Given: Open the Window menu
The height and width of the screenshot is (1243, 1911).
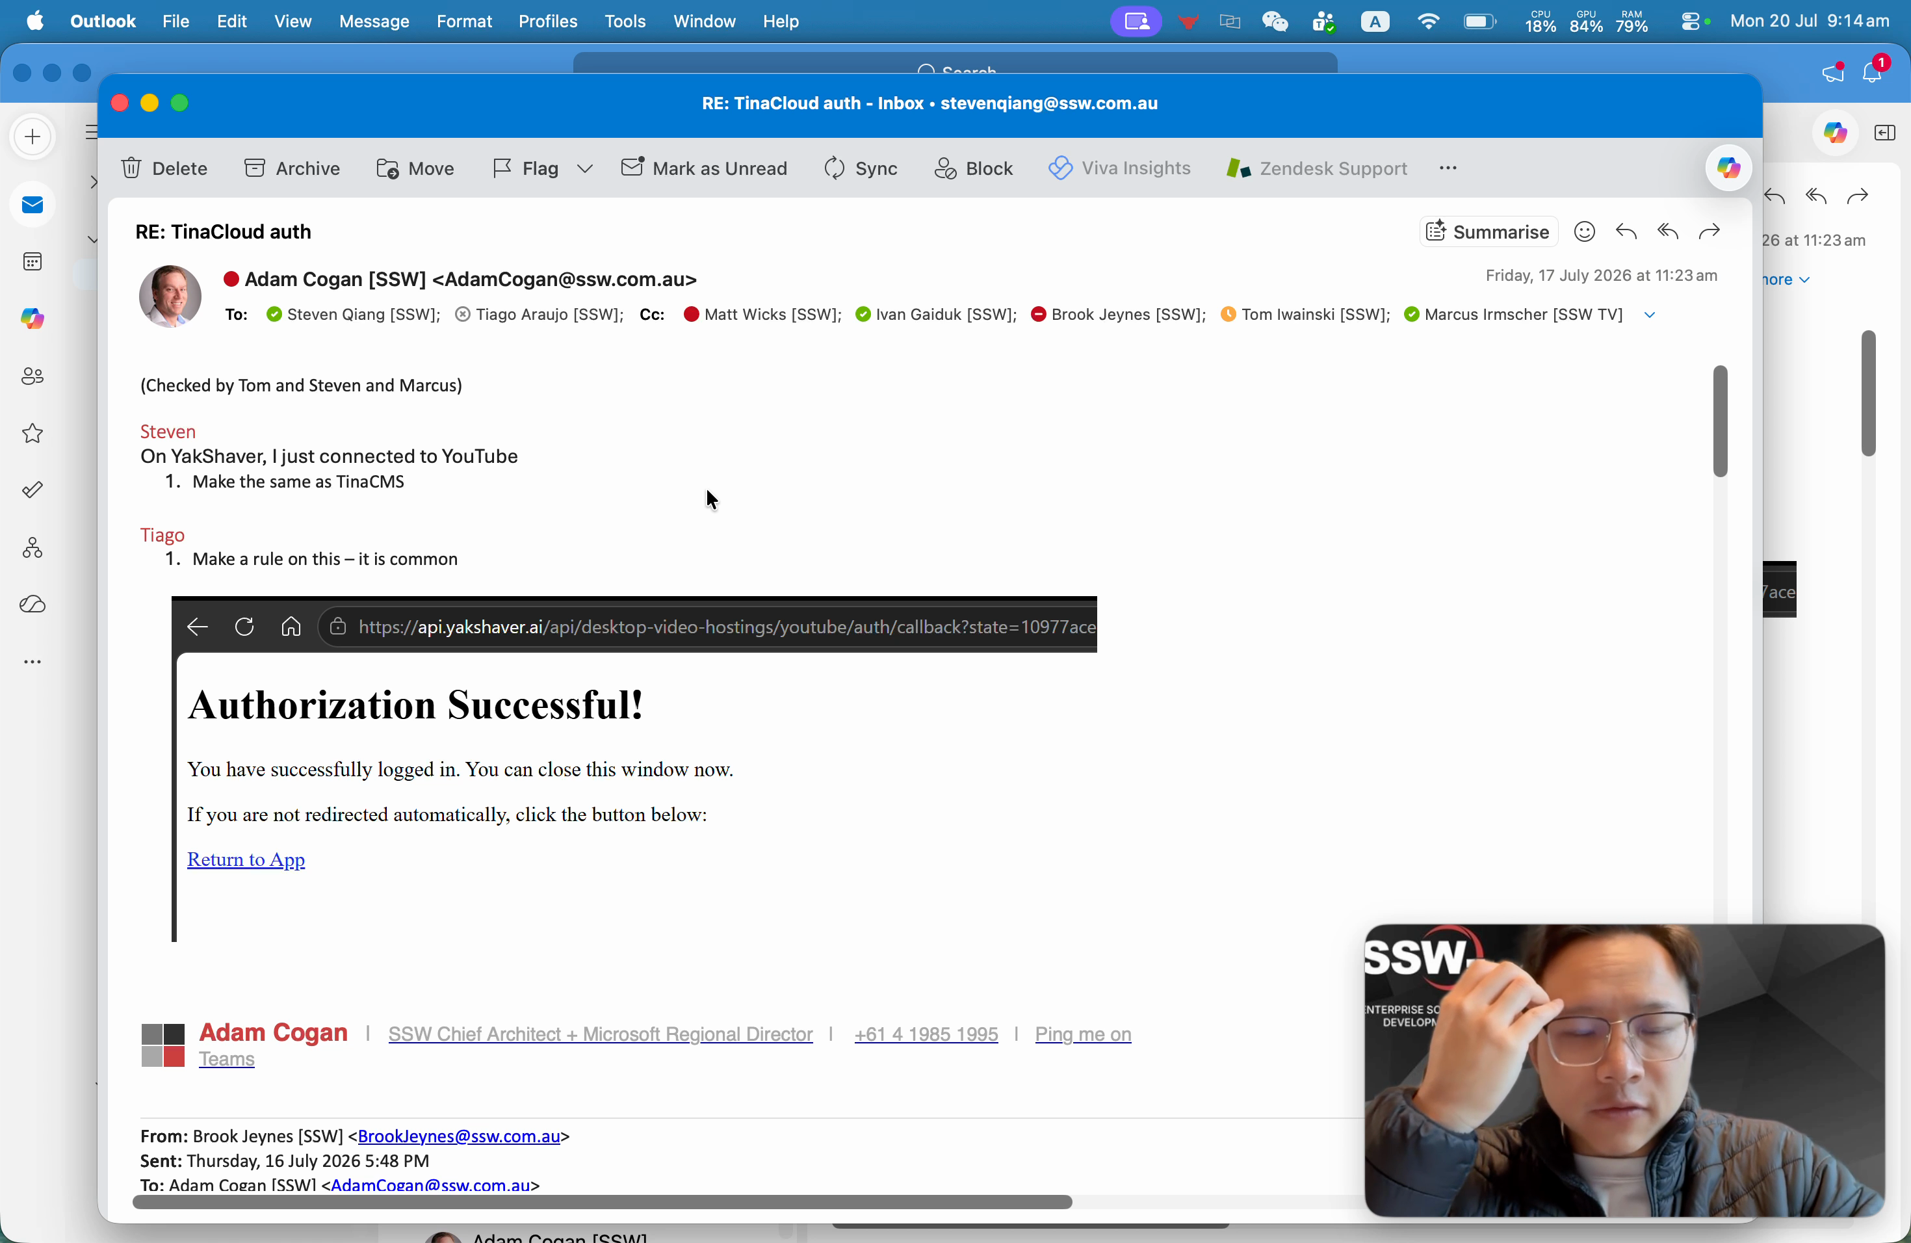Looking at the screenshot, I should click(704, 21).
